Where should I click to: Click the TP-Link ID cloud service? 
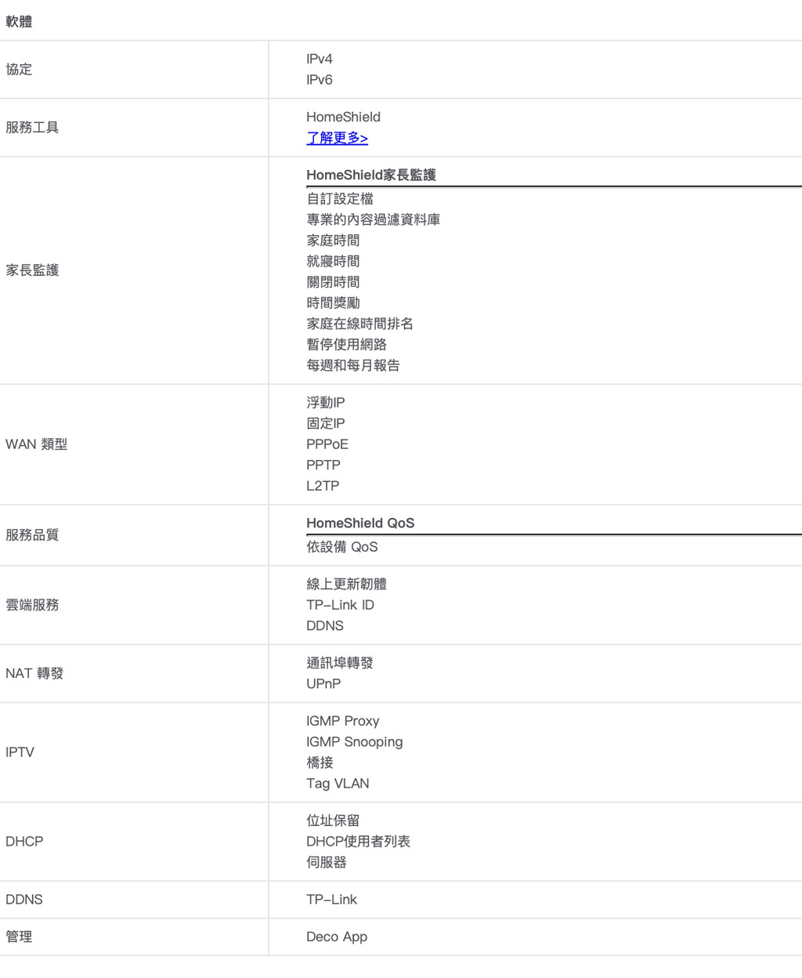click(x=340, y=605)
